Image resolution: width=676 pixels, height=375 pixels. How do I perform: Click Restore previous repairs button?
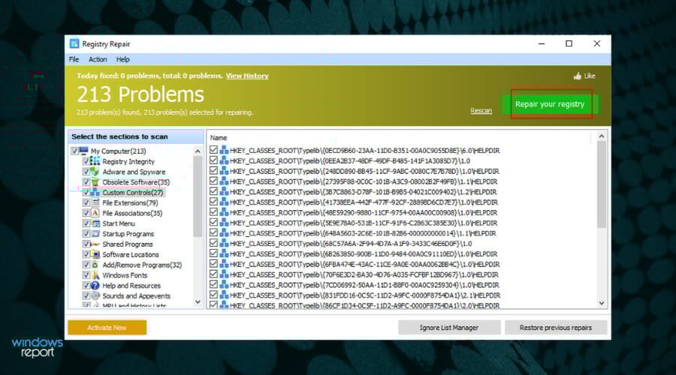[555, 328]
